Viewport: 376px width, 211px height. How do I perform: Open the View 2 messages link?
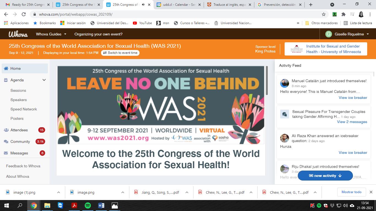(352, 122)
